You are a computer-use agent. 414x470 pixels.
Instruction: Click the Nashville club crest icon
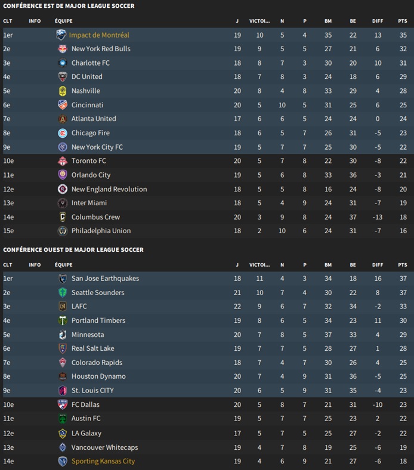pyautogui.click(x=62, y=91)
